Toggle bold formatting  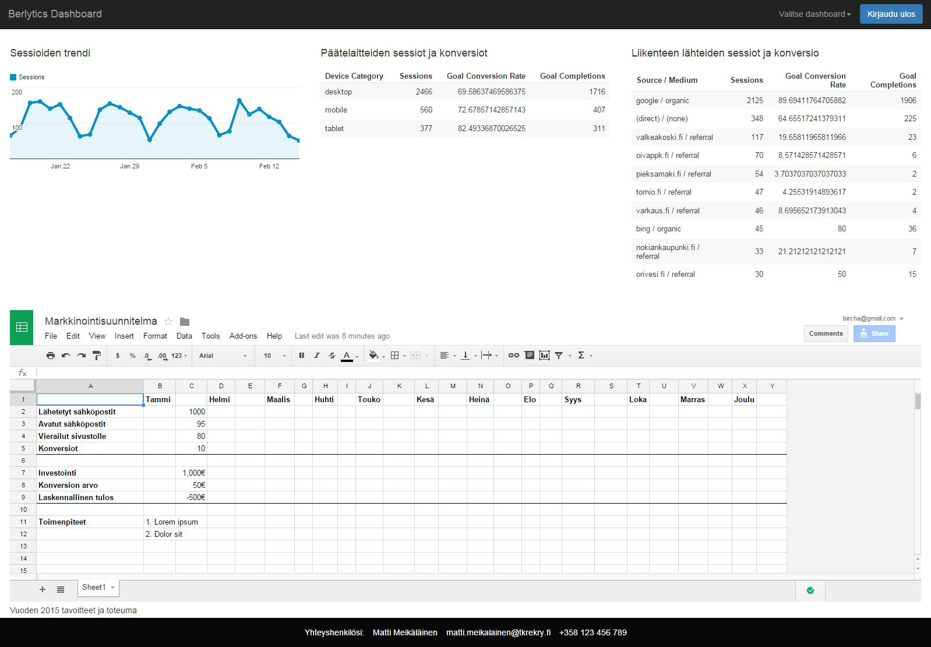click(302, 356)
